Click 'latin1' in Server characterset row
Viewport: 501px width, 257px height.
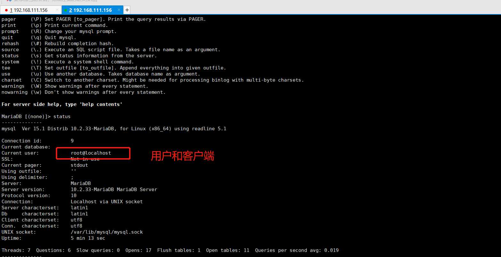tap(79, 208)
